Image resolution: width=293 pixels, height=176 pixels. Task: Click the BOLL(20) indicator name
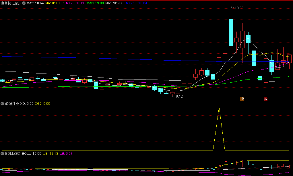click(x=13, y=154)
